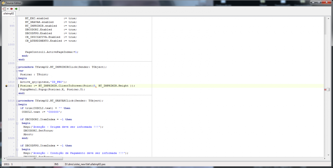This screenshot has width=333, height=168.
Task: Click the PageControl1.ActivePageIndex:=1 line
Action: (52, 52)
